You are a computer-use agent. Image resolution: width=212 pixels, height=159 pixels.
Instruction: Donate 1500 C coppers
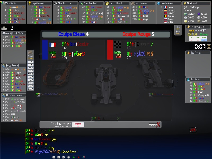point(30,80)
